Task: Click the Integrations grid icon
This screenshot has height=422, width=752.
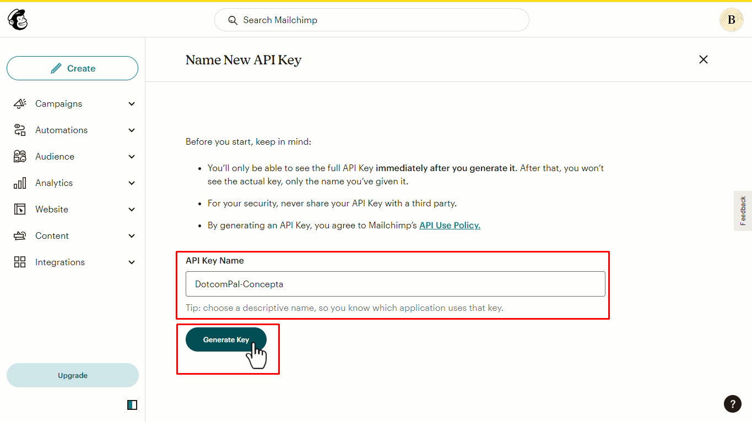Action: [x=20, y=262]
